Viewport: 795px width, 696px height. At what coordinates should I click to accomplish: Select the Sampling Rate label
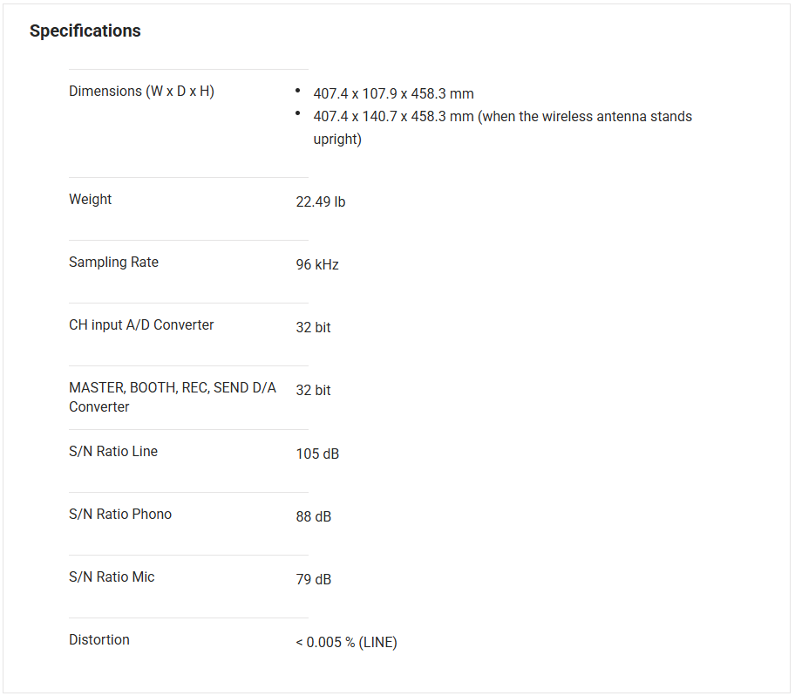pyautogui.click(x=113, y=263)
